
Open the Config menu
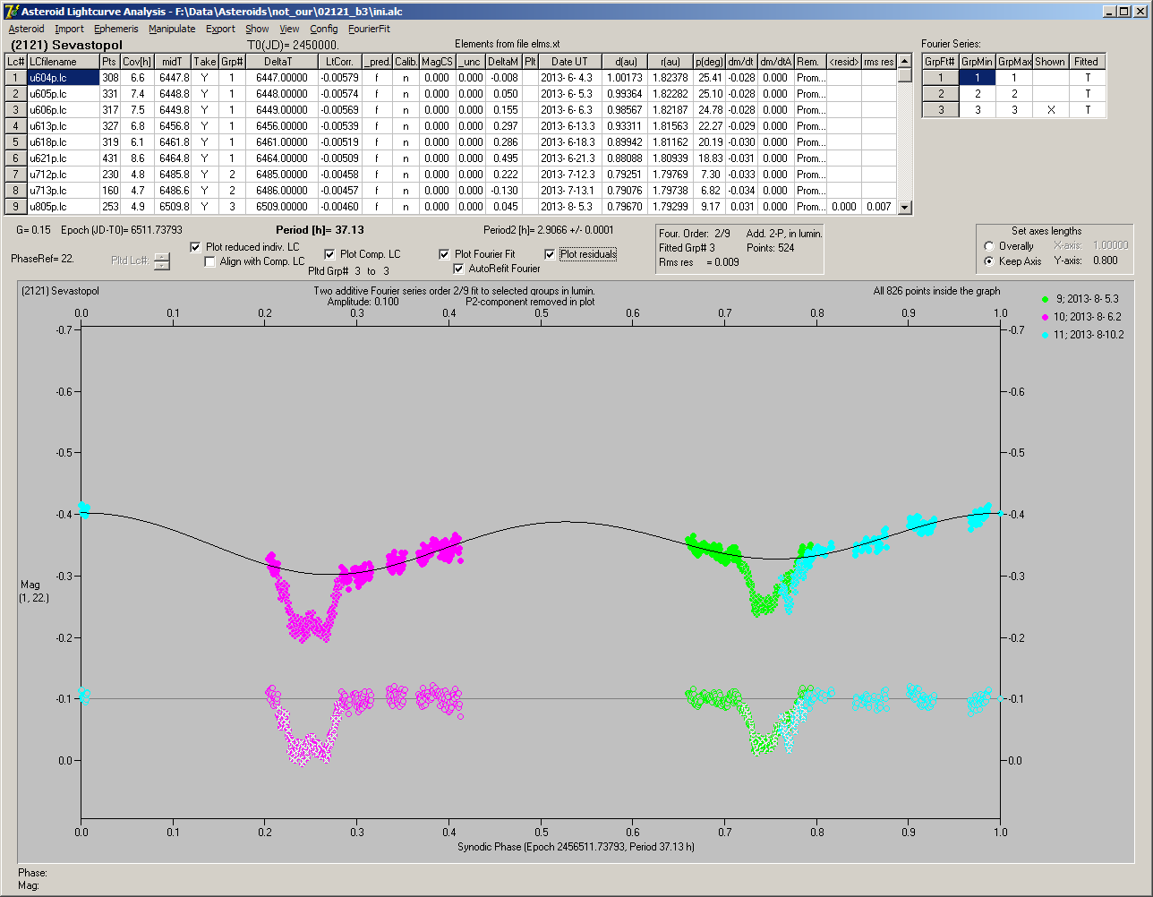[x=324, y=29]
